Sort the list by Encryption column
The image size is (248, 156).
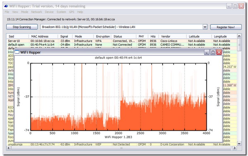pyautogui.click(x=103, y=36)
